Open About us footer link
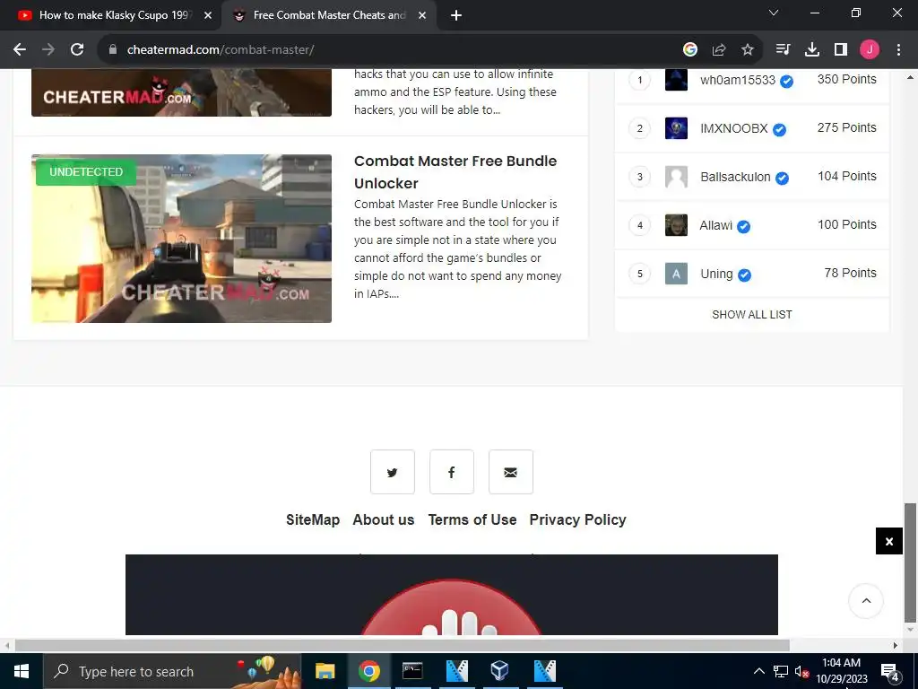Viewport: 918px width, 689px height. point(384,519)
